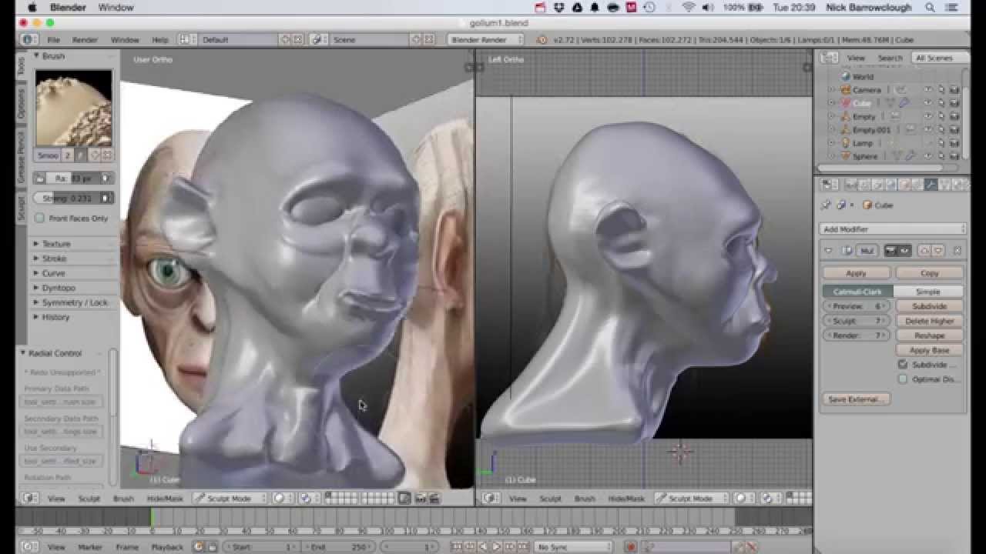Viewport: 986px width, 554px height.
Task: Click Sphere mesh icon in outliner
Action: point(845,156)
